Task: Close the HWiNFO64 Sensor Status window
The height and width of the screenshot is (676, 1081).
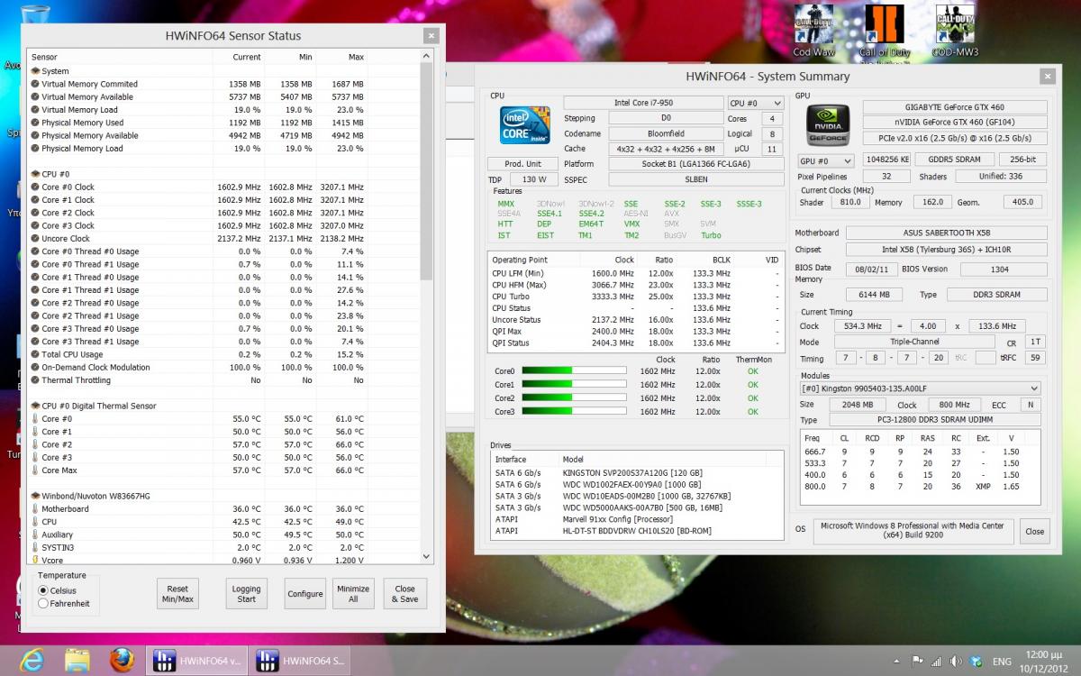Action: [431, 35]
